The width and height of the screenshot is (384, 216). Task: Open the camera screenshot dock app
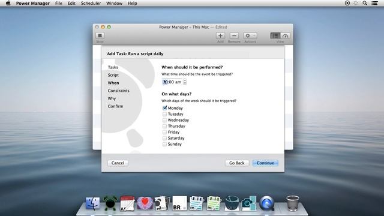pyautogui.click(x=249, y=203)
